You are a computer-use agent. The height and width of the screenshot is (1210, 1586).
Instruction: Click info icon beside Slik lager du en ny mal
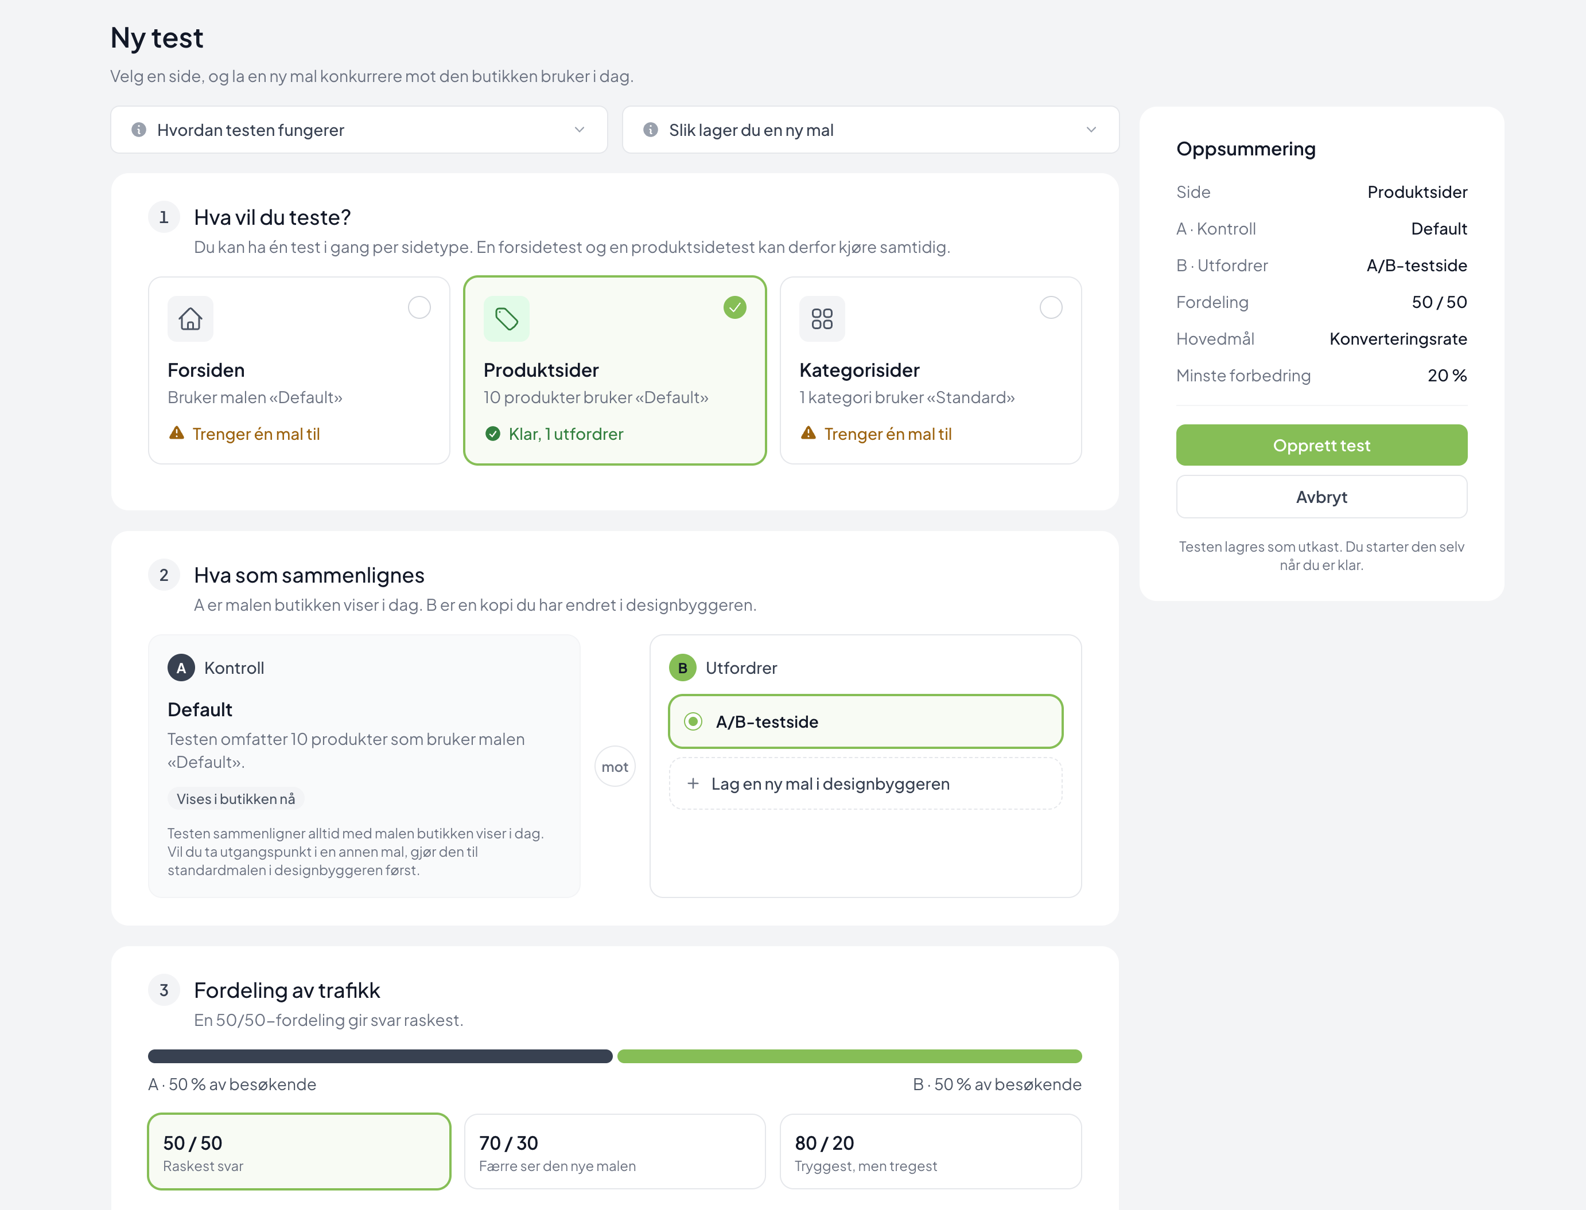651,130
